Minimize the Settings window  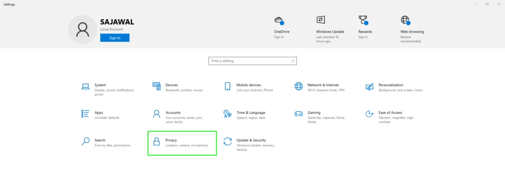click(x=475, y=4)
